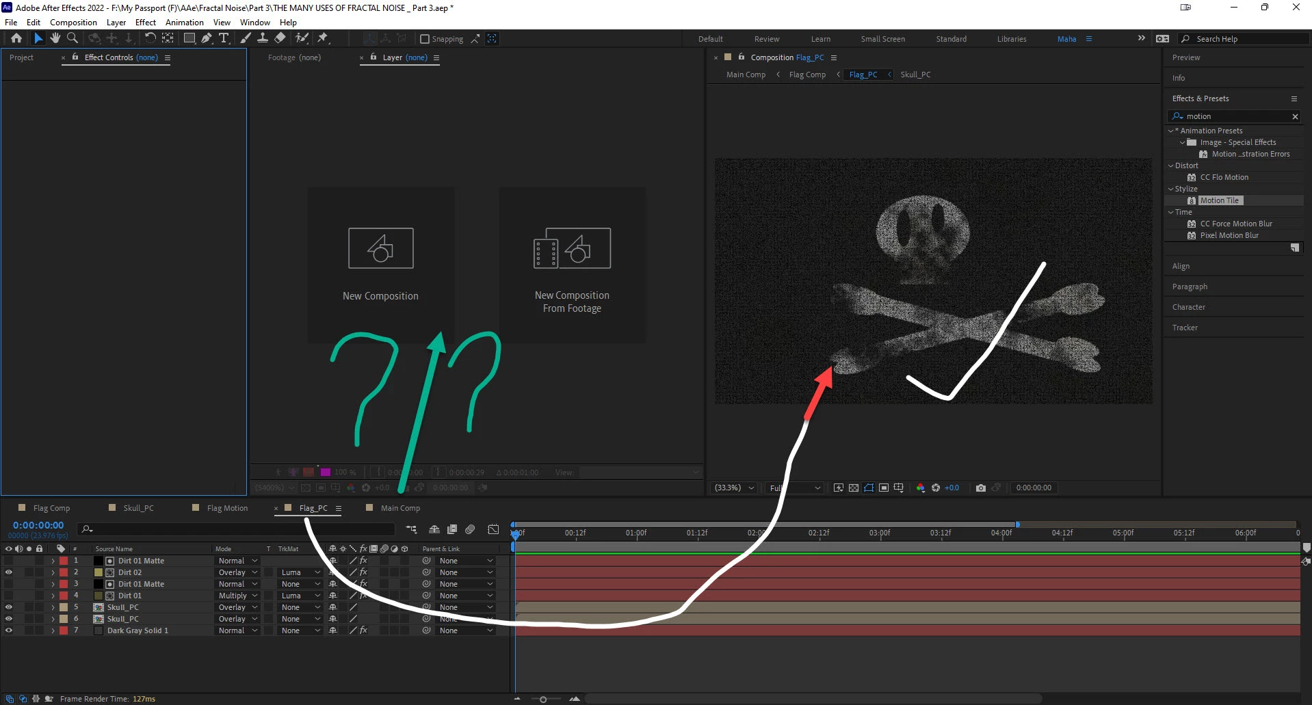Click New Composition From Footage

572,265
